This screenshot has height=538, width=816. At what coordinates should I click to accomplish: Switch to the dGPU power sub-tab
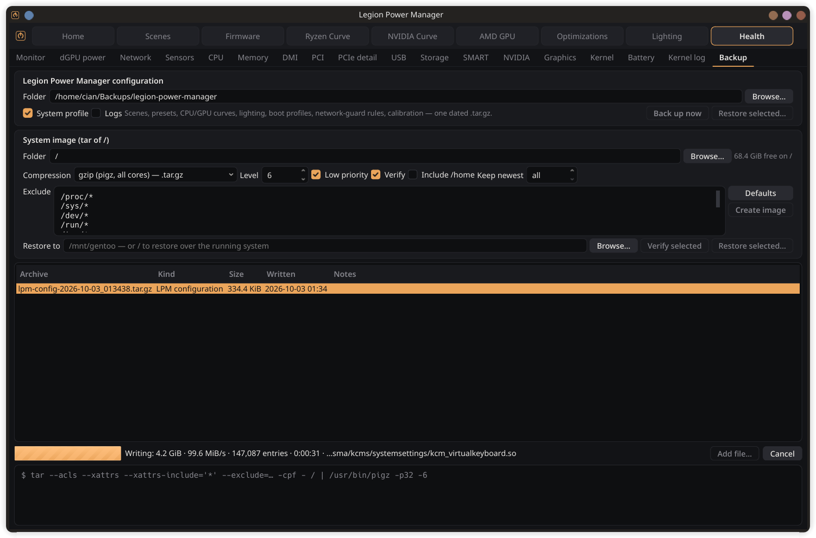[83, 58]
